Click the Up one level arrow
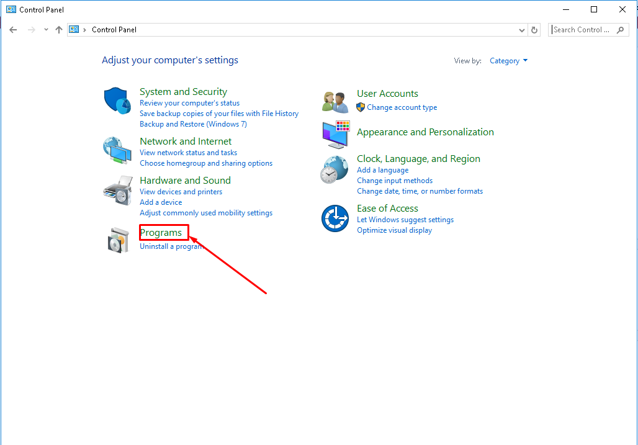638x445 pixels. (59, 30)
